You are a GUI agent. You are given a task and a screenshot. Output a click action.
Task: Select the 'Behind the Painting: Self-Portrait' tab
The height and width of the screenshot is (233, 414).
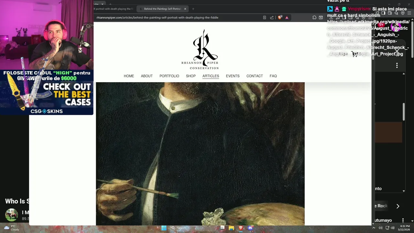pyautogui.click(x=162, y=9)
